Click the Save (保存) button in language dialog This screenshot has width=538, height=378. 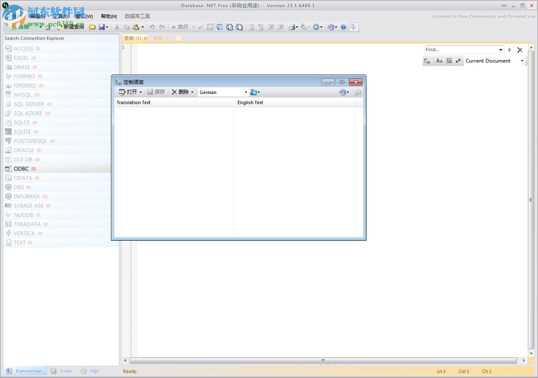coord(156,92)
